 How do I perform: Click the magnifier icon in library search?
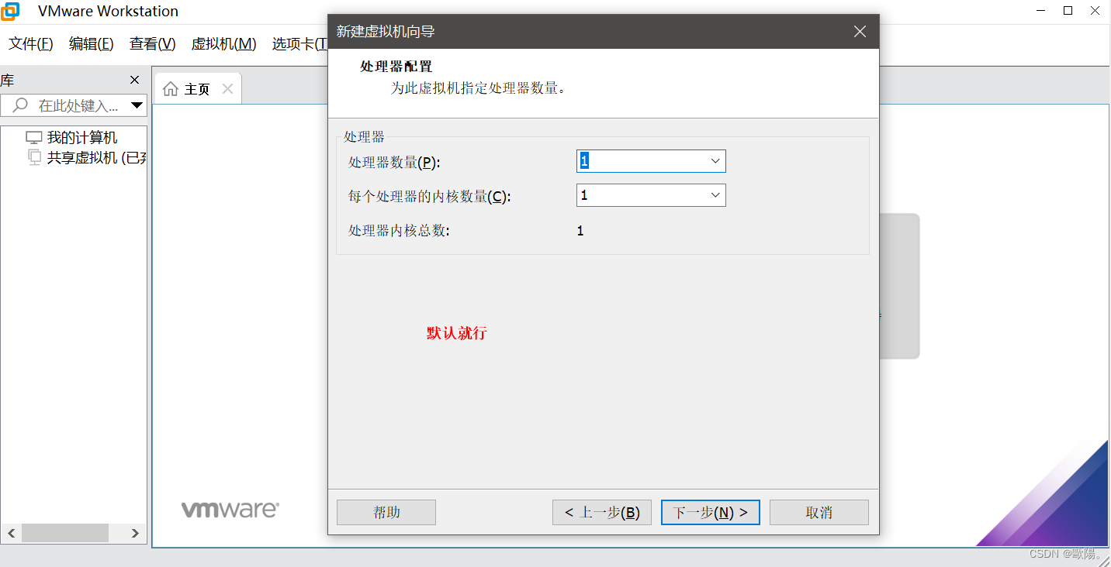click(x=21, y=105)
